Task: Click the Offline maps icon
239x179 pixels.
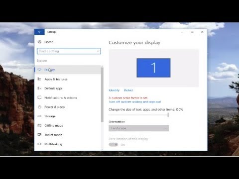Action: pyautogui.click(x=39, y=125)
